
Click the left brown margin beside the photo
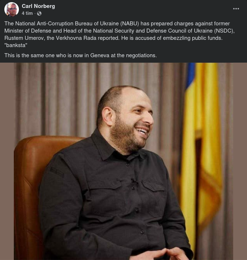point(7,161)
